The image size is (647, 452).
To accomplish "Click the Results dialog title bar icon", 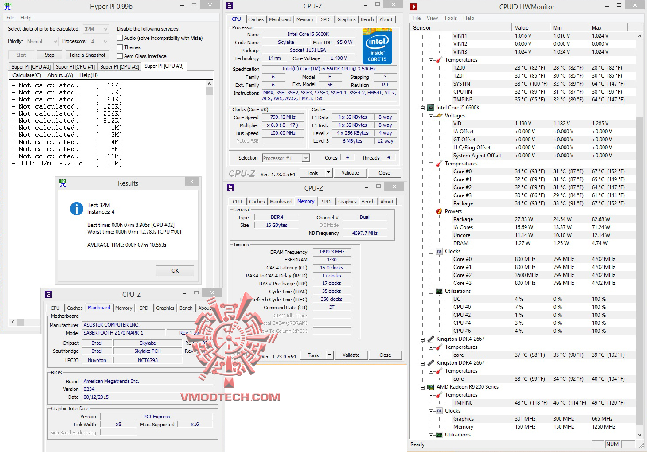I will [x=63, y=183].
